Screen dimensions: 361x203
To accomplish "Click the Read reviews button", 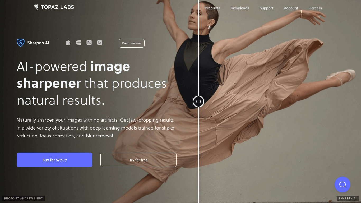I will [x=132, y=43].
